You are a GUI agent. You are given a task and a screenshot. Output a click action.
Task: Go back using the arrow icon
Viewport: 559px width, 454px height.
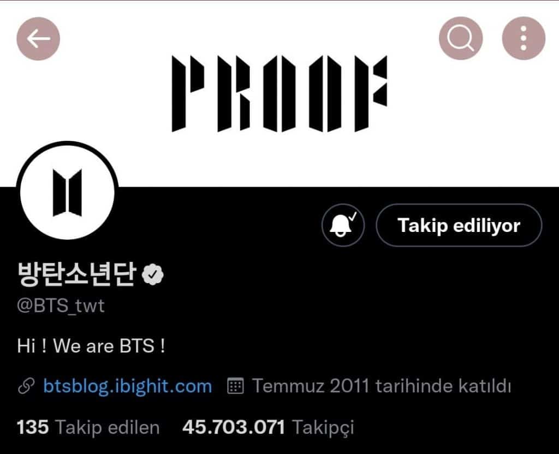[x=38, y=39]
